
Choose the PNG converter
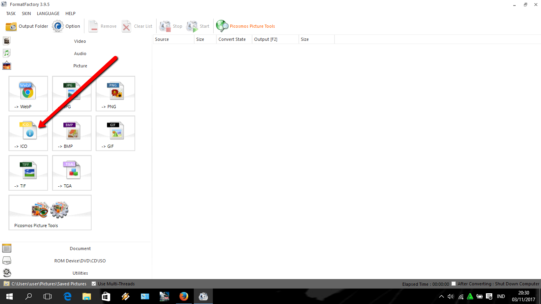pyautogui.click(x=115, y=94)
